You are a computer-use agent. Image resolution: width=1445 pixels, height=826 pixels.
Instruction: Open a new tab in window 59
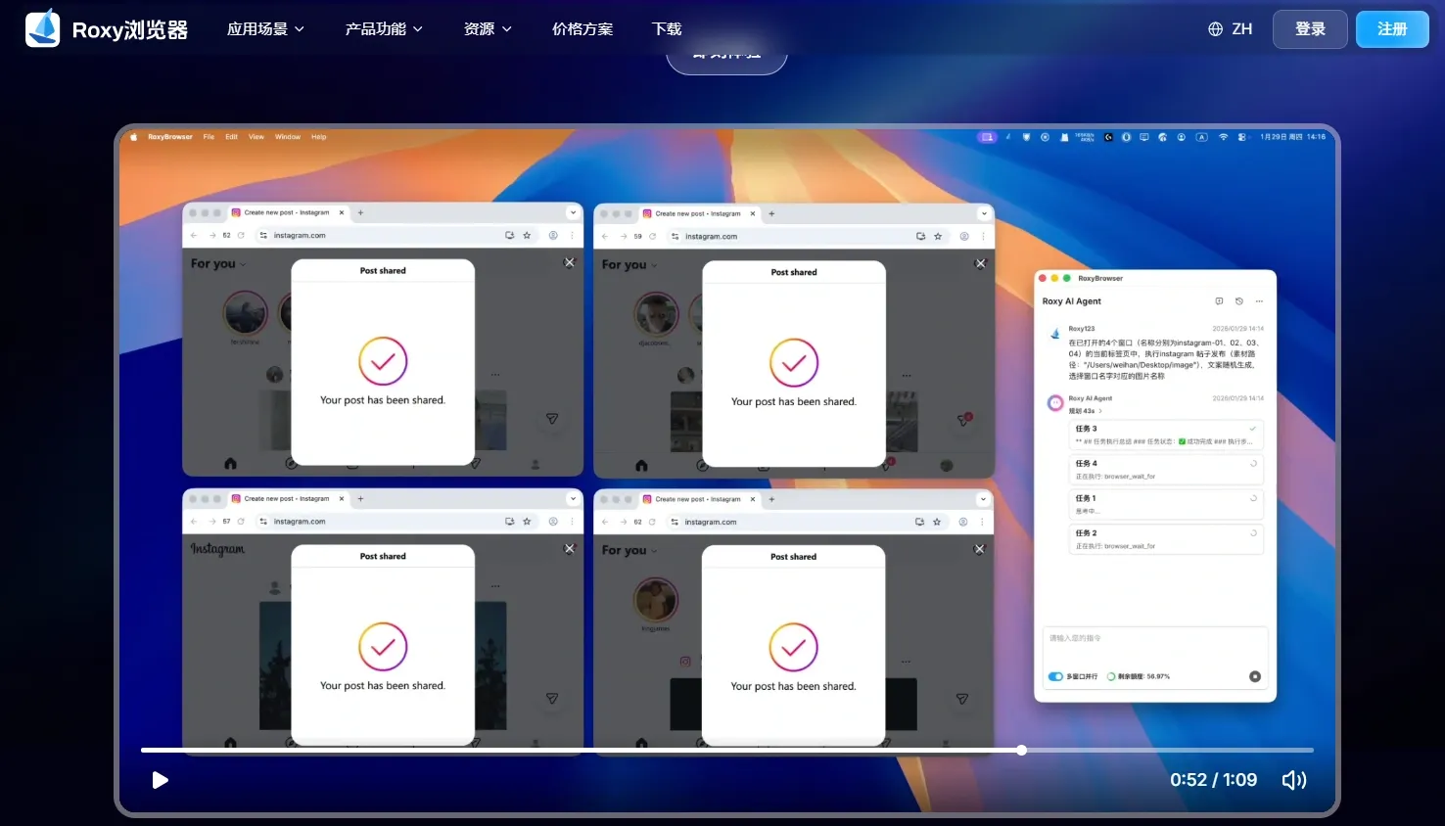tap(771, 213)
